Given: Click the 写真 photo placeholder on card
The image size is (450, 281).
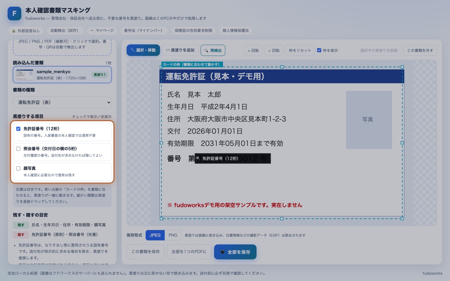Looking at the screenshot, I should click(369, 120).
